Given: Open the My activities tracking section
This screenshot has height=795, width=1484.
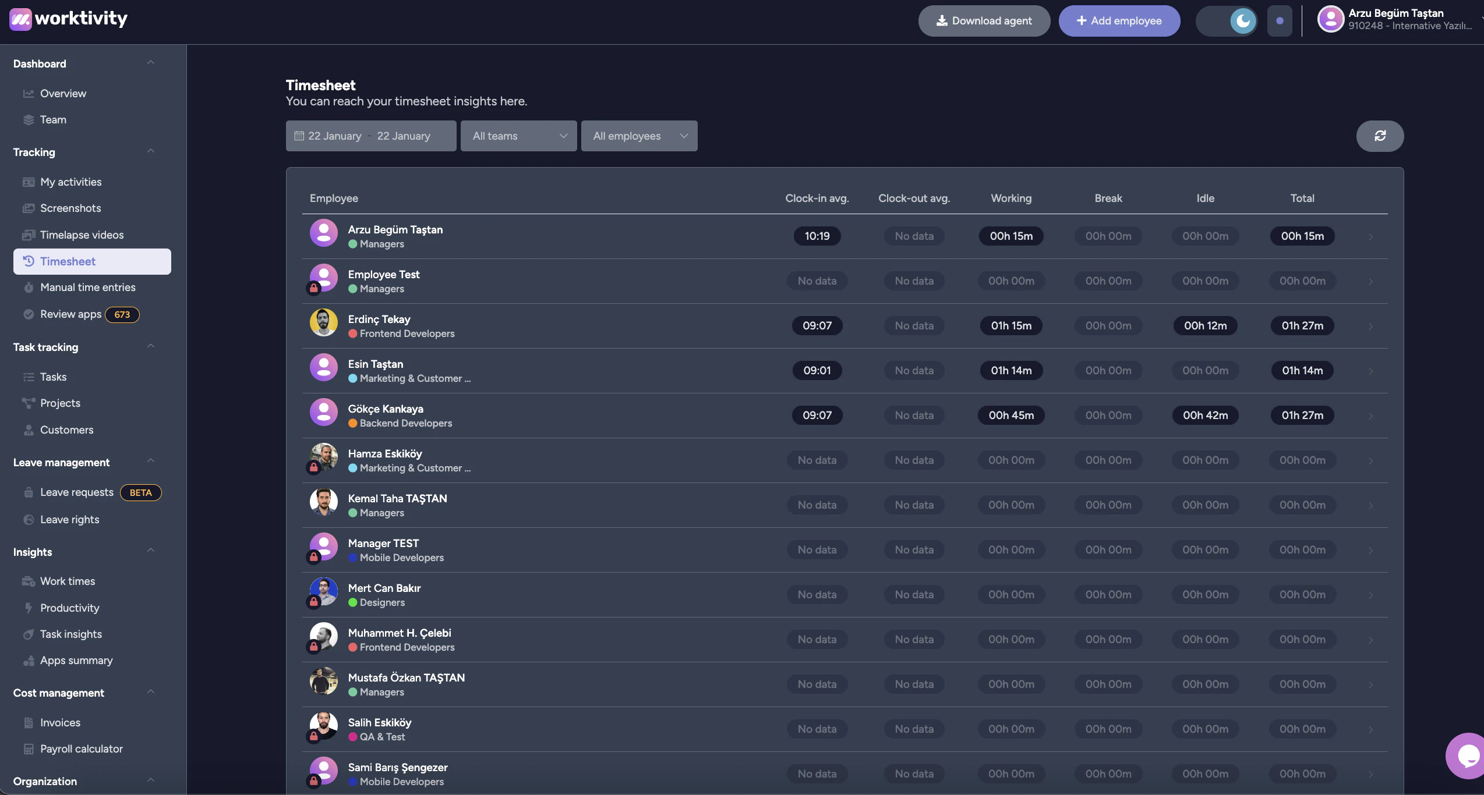Looking at the screenshot, I should (x=70, y=182).
